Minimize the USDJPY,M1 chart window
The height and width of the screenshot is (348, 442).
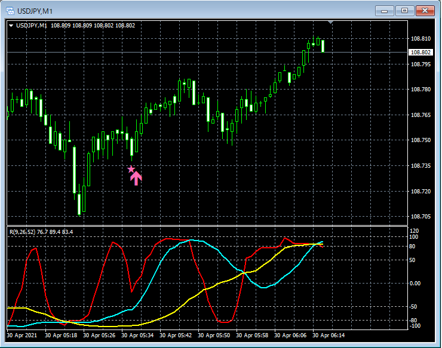[x=384, y=11]
